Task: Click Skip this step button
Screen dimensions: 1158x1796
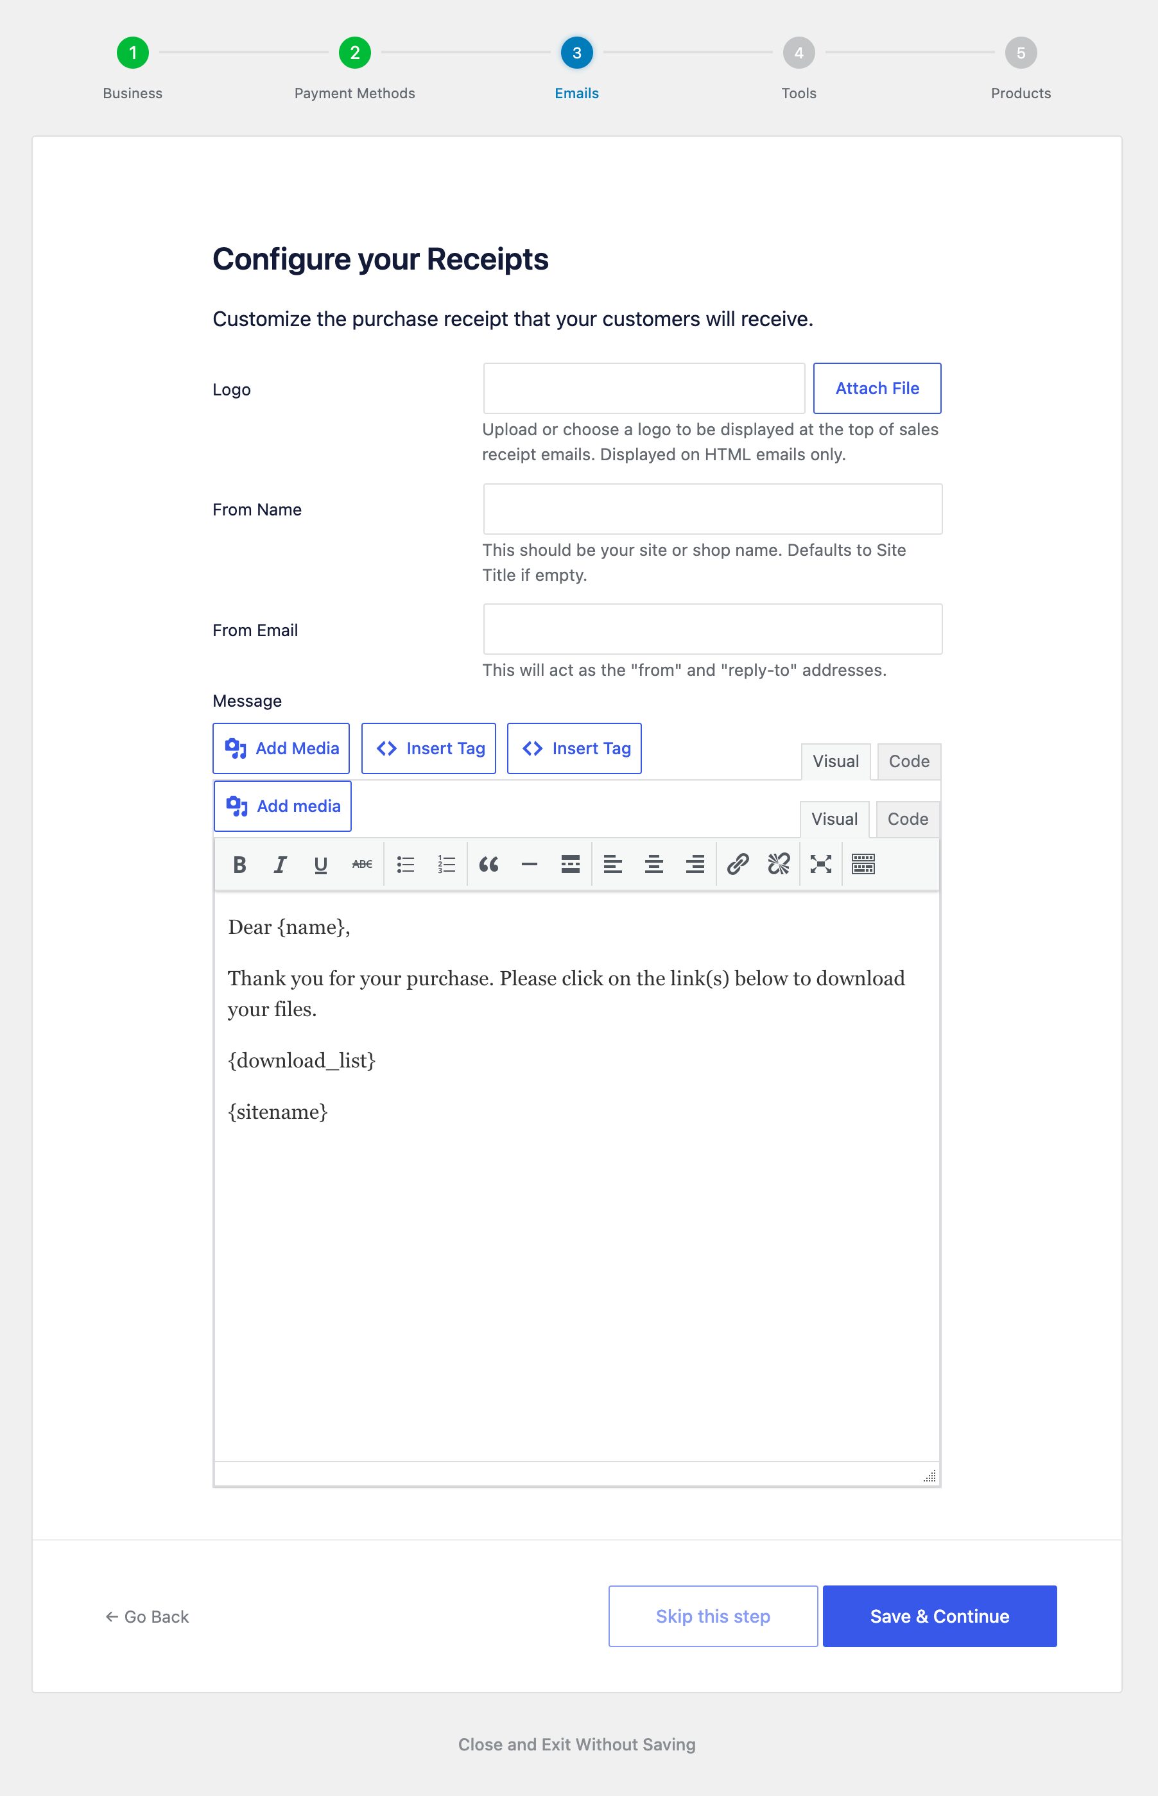Action: point(713,1616)
